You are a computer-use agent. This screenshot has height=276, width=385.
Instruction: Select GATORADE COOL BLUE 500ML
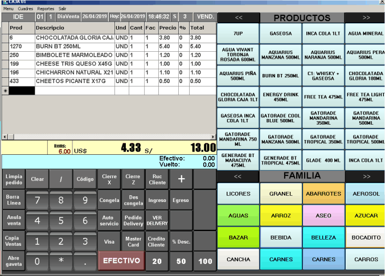(281, 118)
